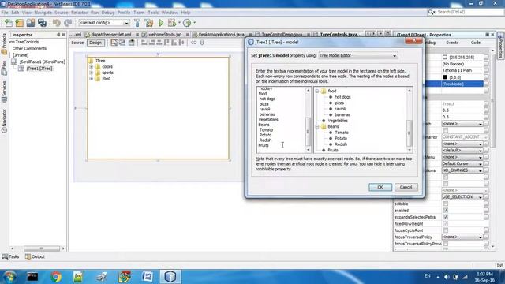Click the Build Project hammer icon

pyautogui.click(x=137, y=23)
